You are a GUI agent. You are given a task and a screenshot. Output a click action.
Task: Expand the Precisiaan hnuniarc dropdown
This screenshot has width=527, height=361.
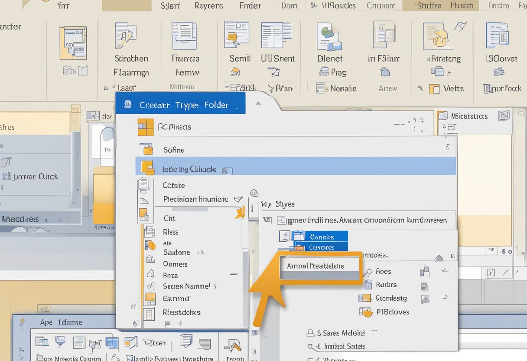[238, 199]
